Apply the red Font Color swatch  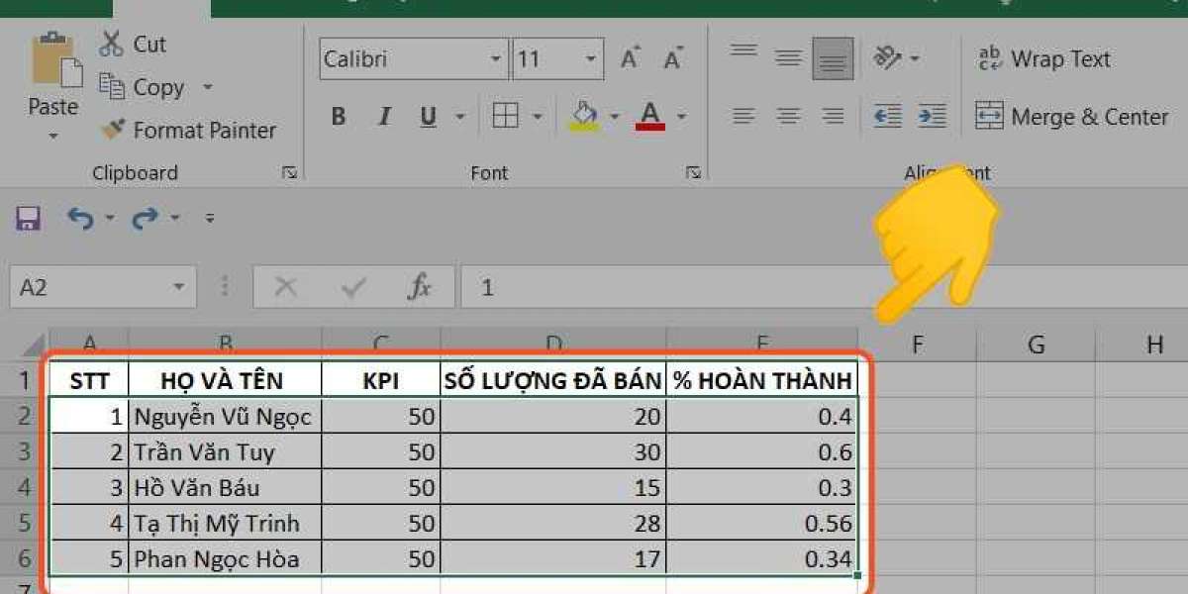click(650, 117)
